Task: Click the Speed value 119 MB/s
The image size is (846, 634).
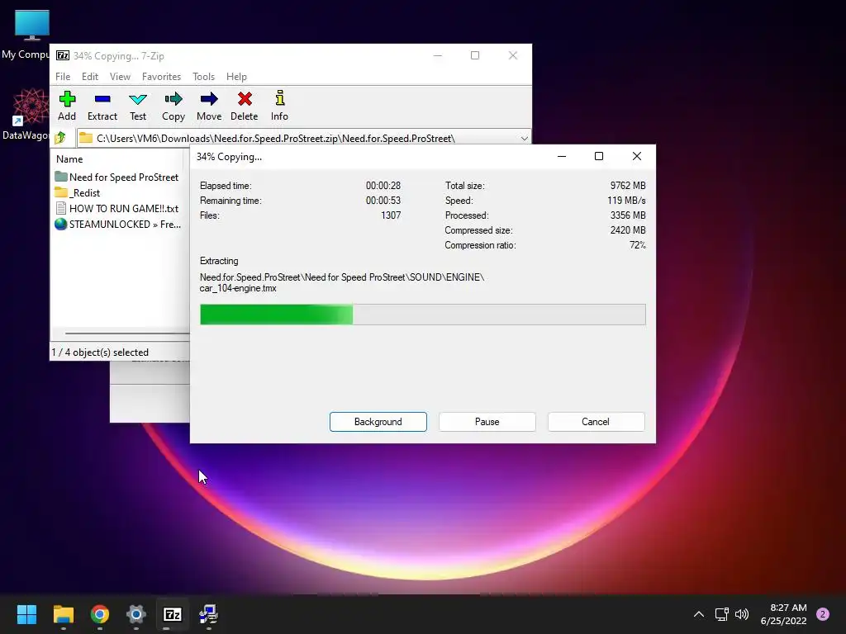Action: click(626, 200)
